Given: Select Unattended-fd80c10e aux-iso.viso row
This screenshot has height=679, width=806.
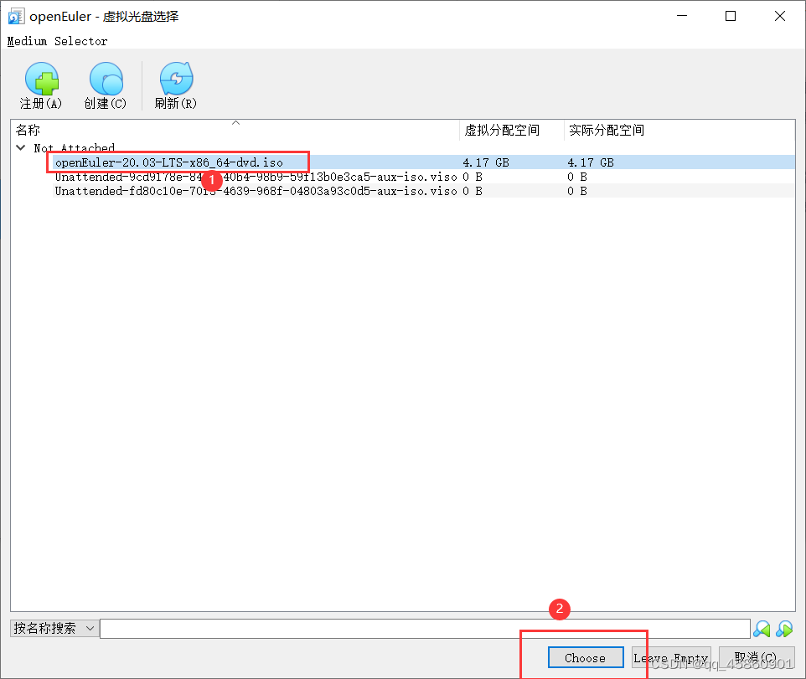Looking at the screenshot, I should tap(424, 191).
